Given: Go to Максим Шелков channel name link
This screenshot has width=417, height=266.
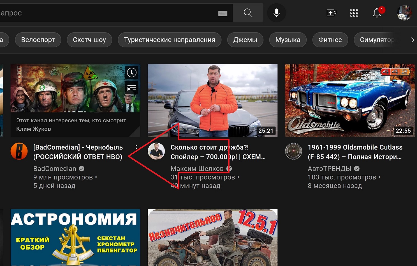Looking at the screenshot, I should point(197,169).
